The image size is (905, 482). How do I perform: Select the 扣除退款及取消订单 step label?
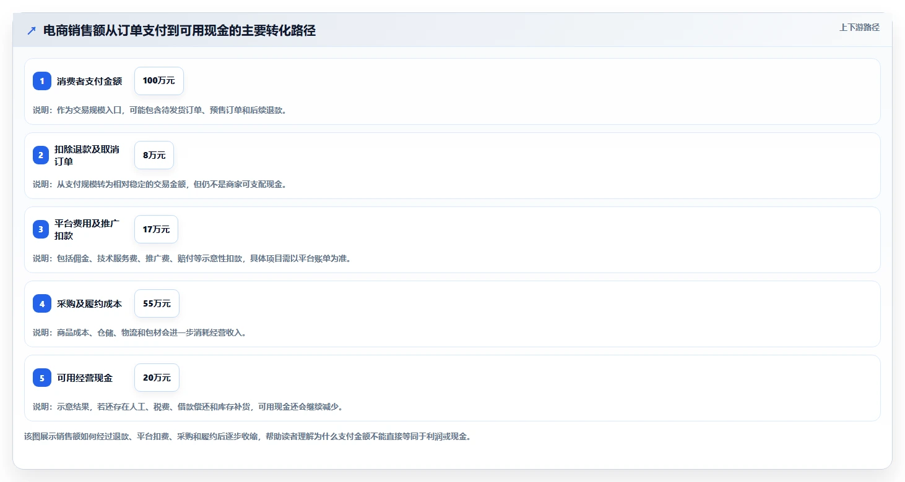(87, 155)
